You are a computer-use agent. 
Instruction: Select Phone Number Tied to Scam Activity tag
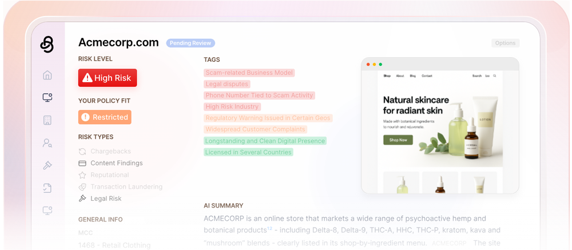point(259,96)
